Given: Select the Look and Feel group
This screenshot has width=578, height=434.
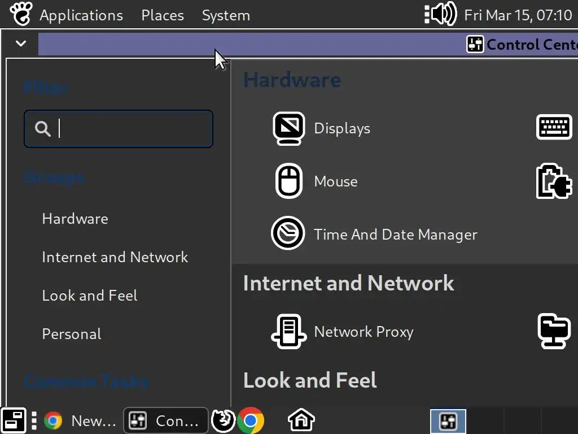Looking at the screenshot, I should pyautogui.click(x=90, y=296).
